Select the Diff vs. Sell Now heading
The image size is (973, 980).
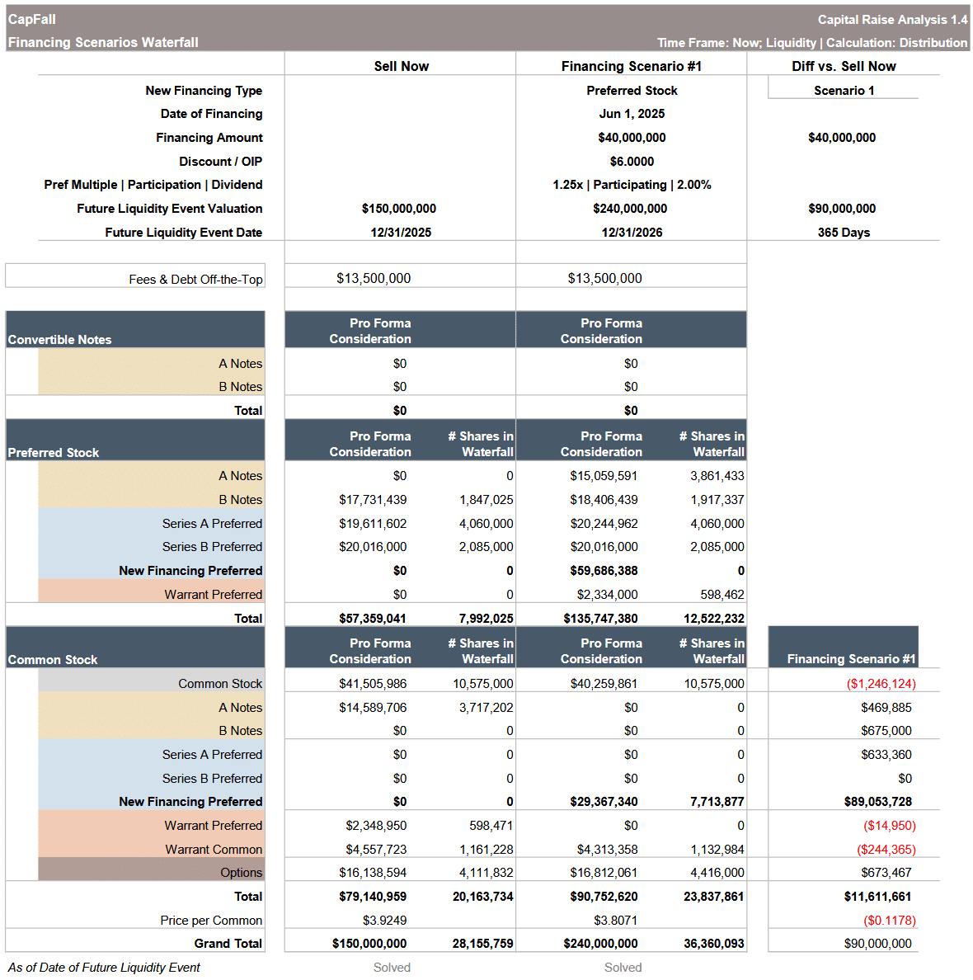(844, 66)
